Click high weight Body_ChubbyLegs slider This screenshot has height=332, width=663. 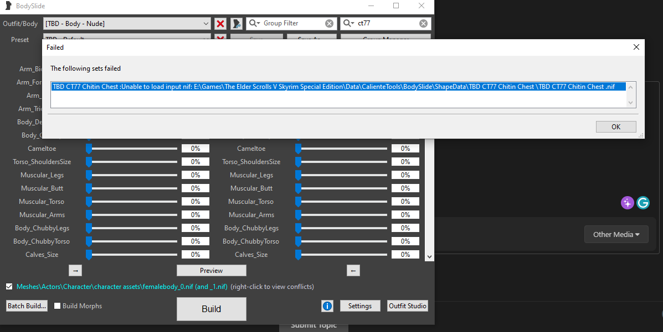click(341, 228)
